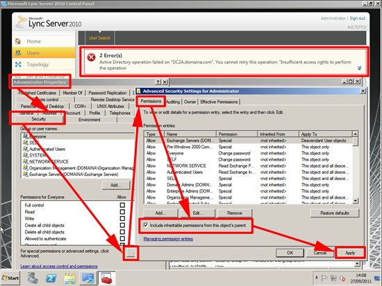Open Learn about access control link

(x=59, y=267)
